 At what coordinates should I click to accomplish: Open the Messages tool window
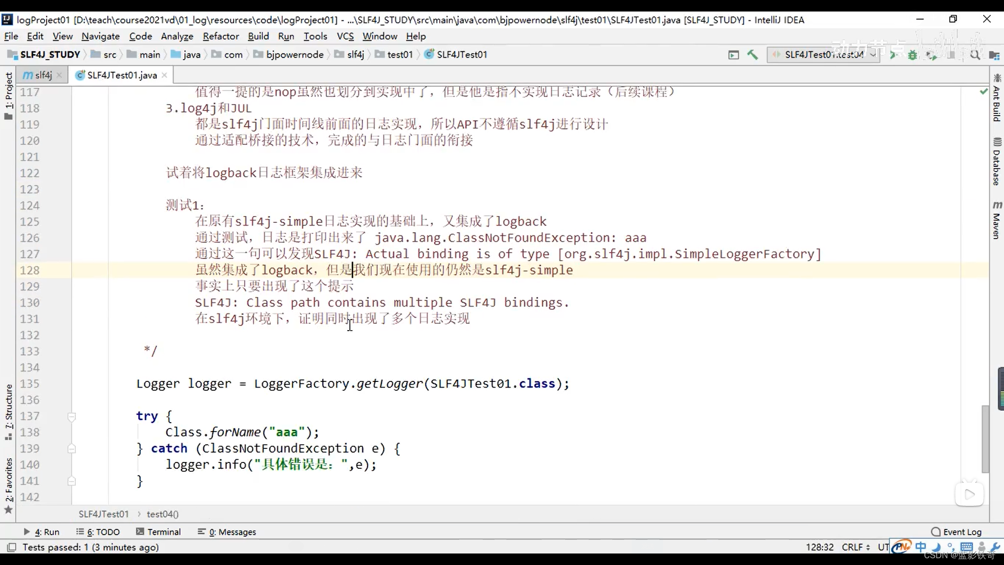(227, 532)
